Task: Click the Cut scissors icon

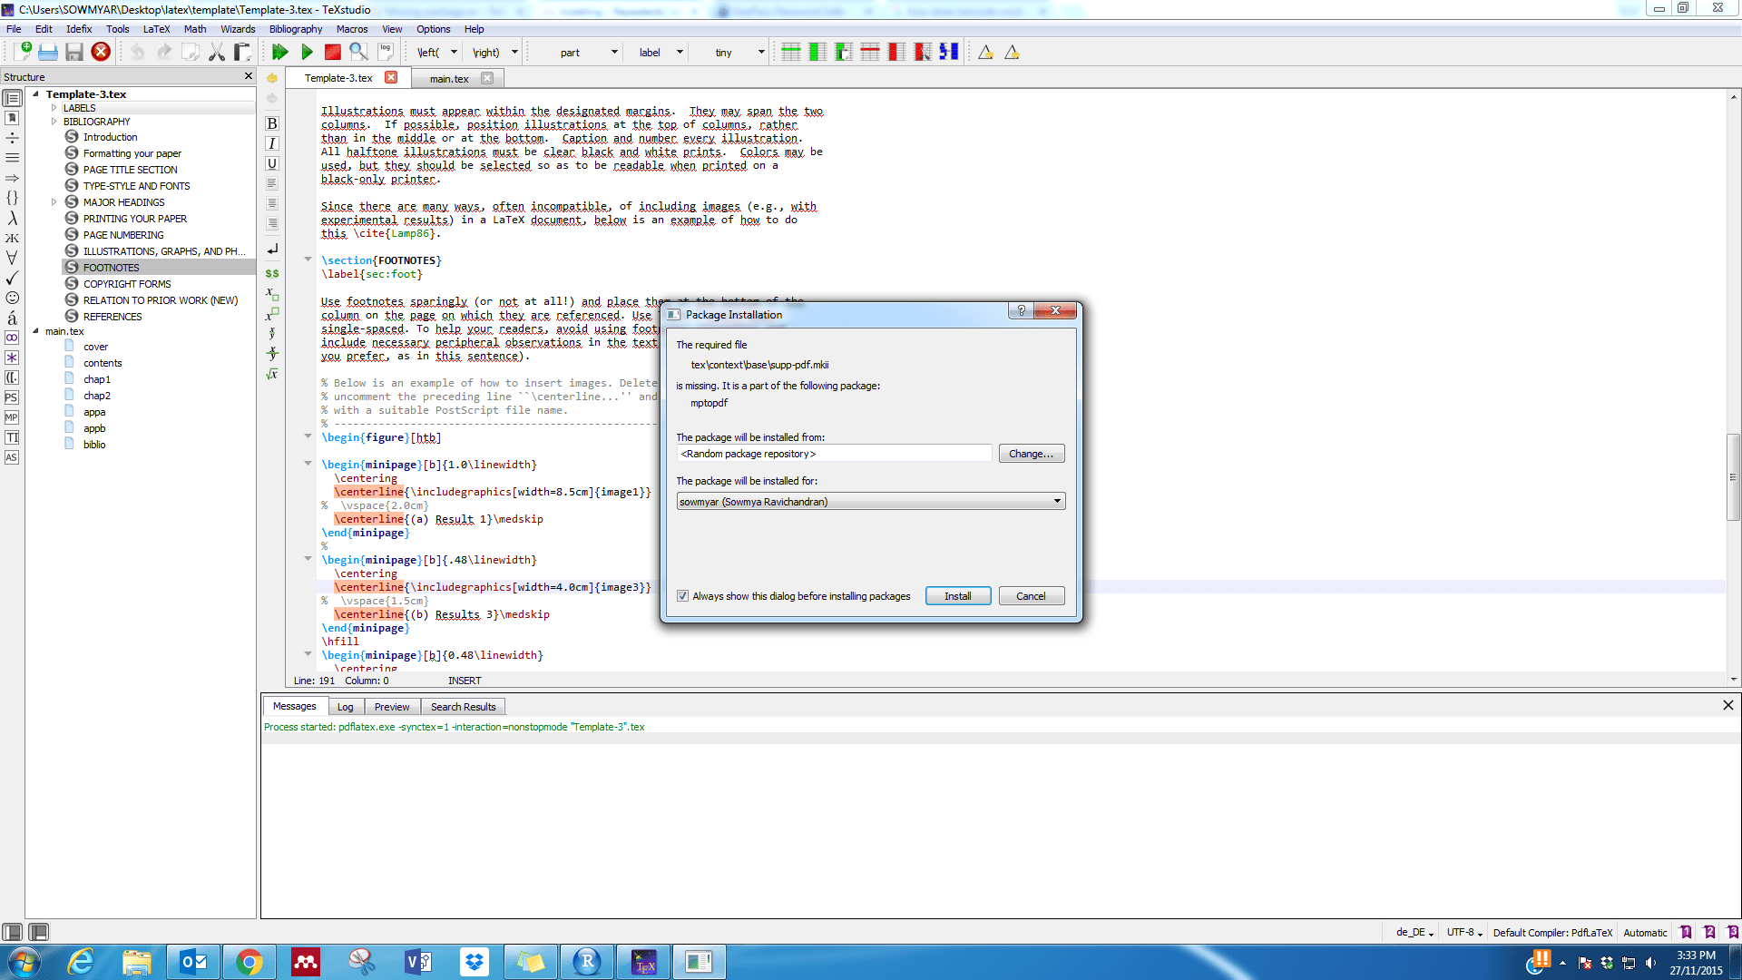Action: point(216,53)
